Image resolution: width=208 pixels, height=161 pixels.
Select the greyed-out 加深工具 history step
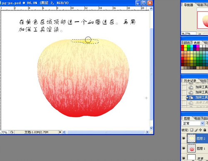pos(198,102)
